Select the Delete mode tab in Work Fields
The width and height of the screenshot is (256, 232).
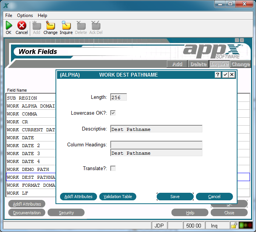(198, 64)
